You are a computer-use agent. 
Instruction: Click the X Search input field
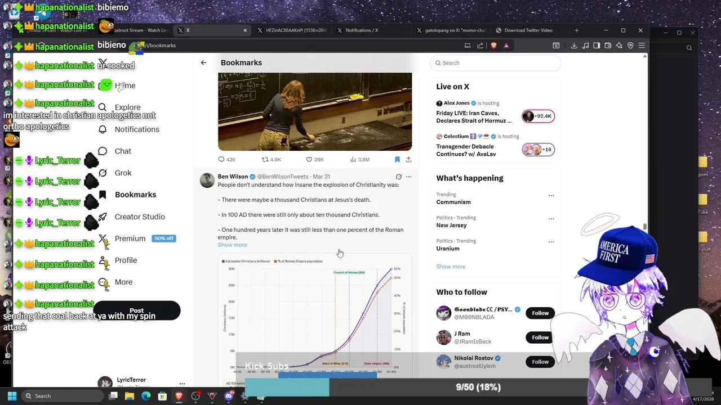tap(496, 63)
